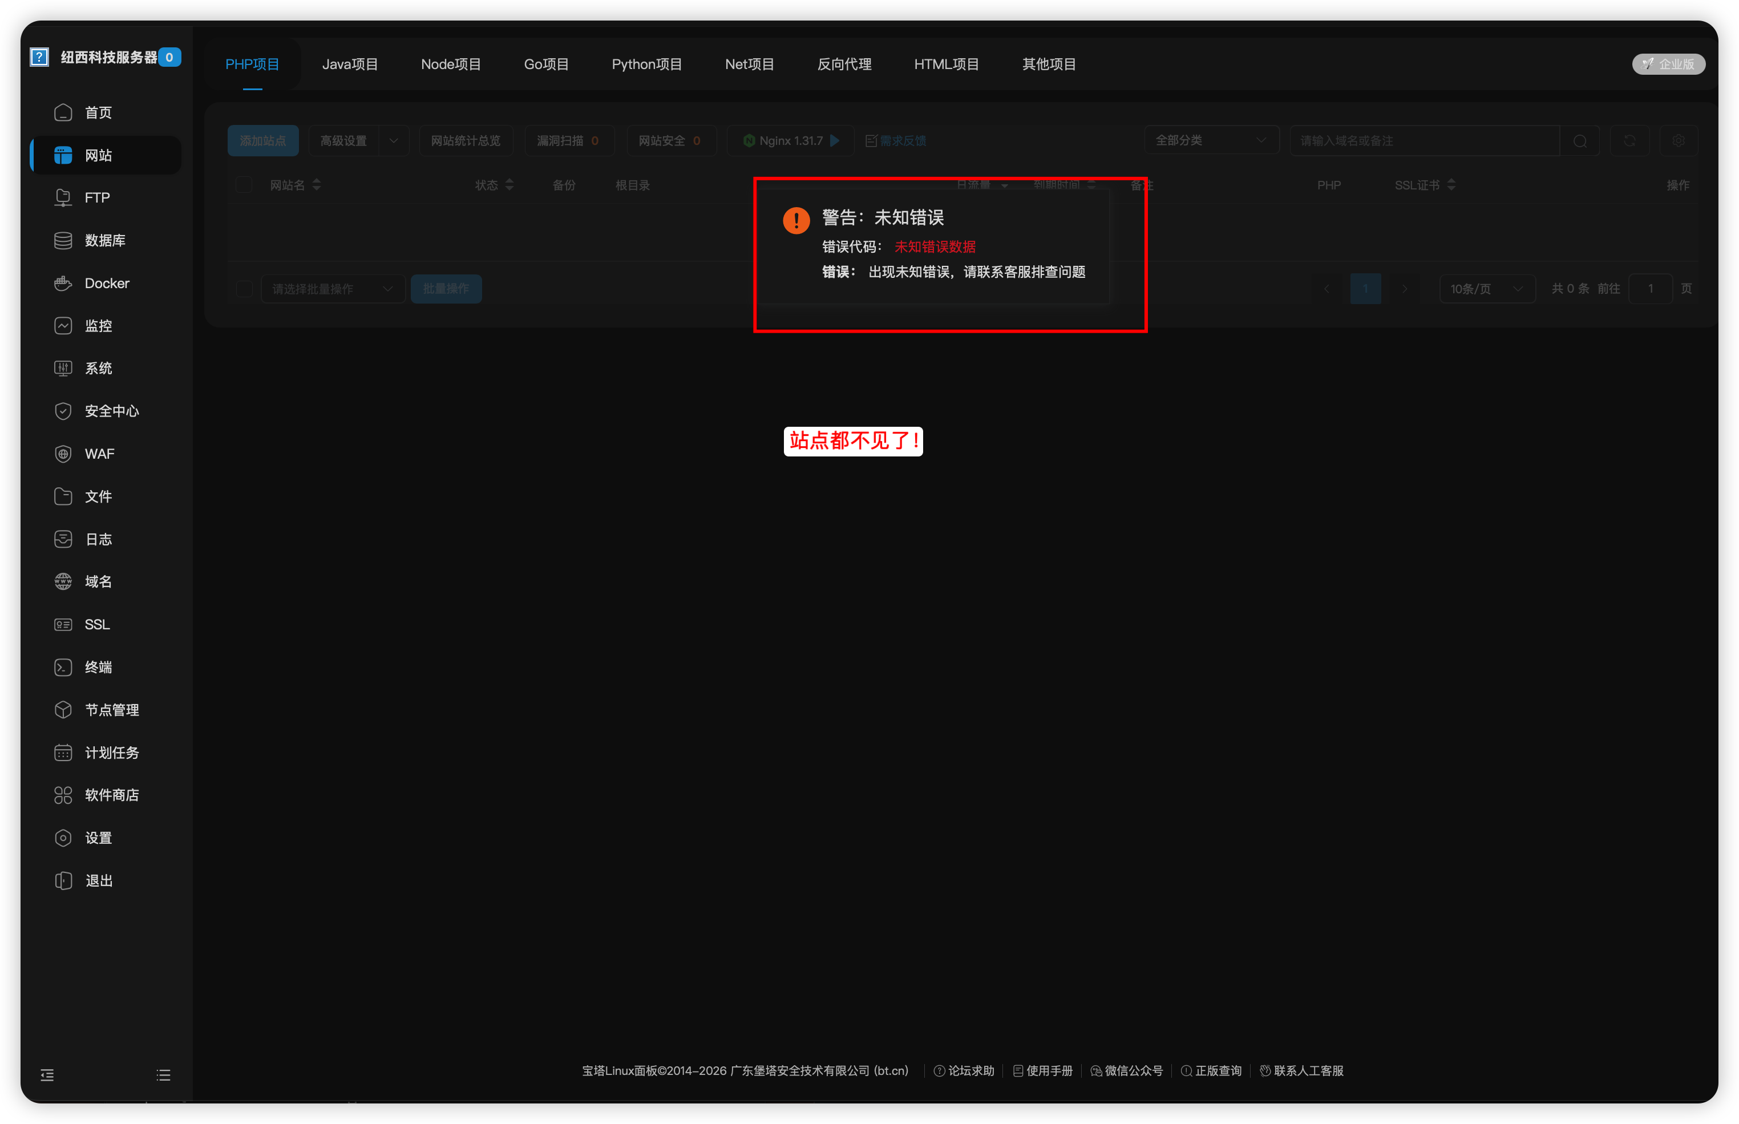Open the 监控 monitoring icon

63,326
